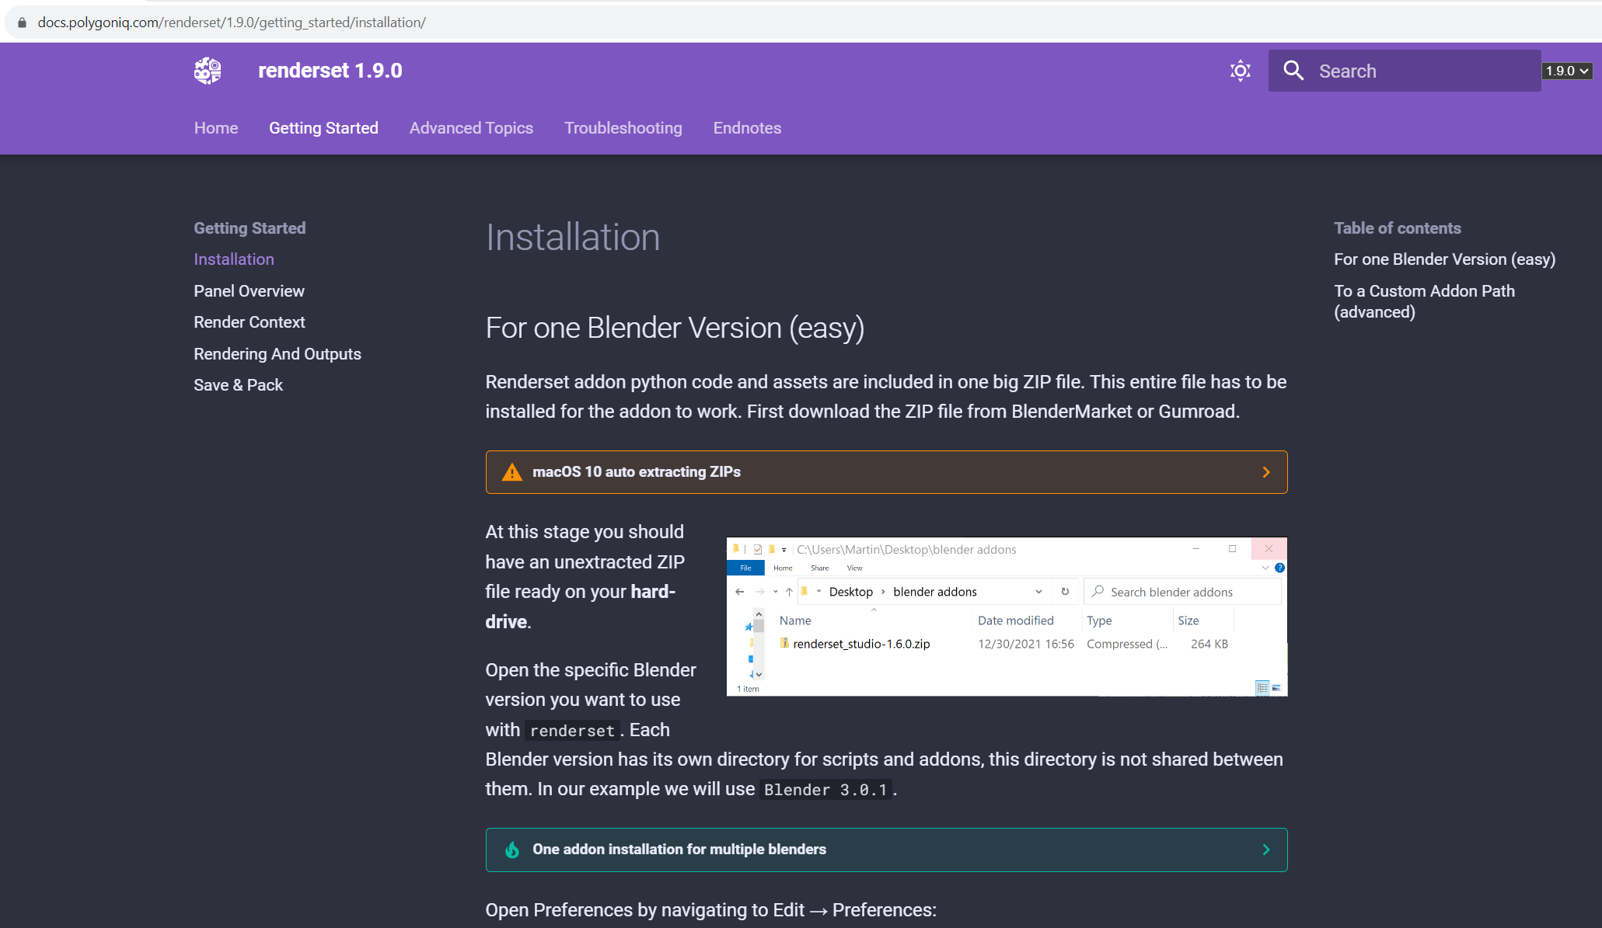This screenshot has height=928, width=1602.
Task: Open the Panel Overview page
Action: pyautogui.click(x=249, y=290)
